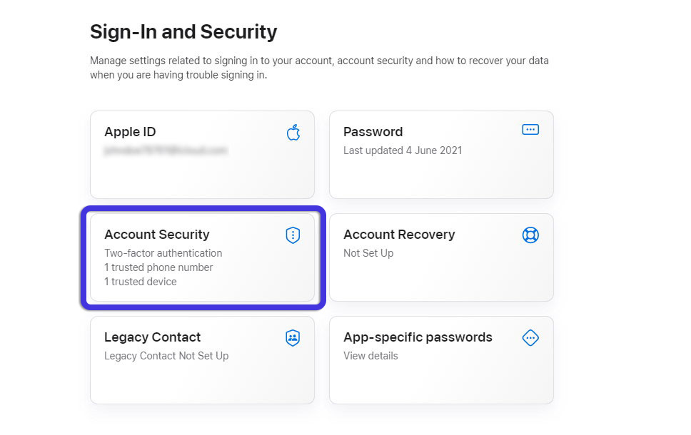Click the Apple logo icon
Screen dimensions: 691x435
[x=293, y=132]
